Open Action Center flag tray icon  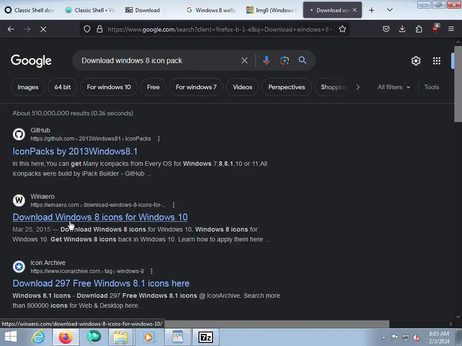(394, 337)
